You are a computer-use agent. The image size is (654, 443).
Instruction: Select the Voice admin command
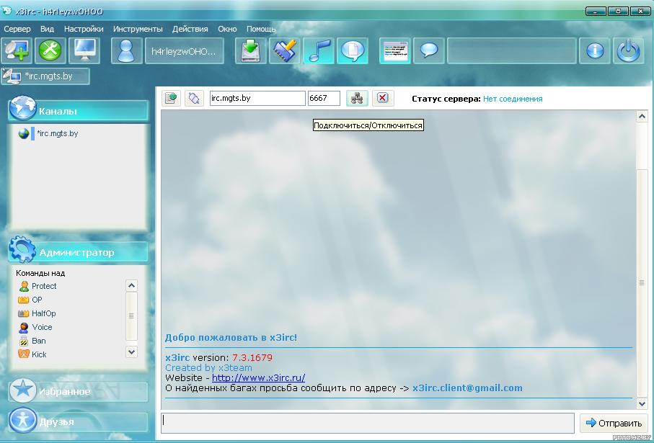tap(42, 327)
